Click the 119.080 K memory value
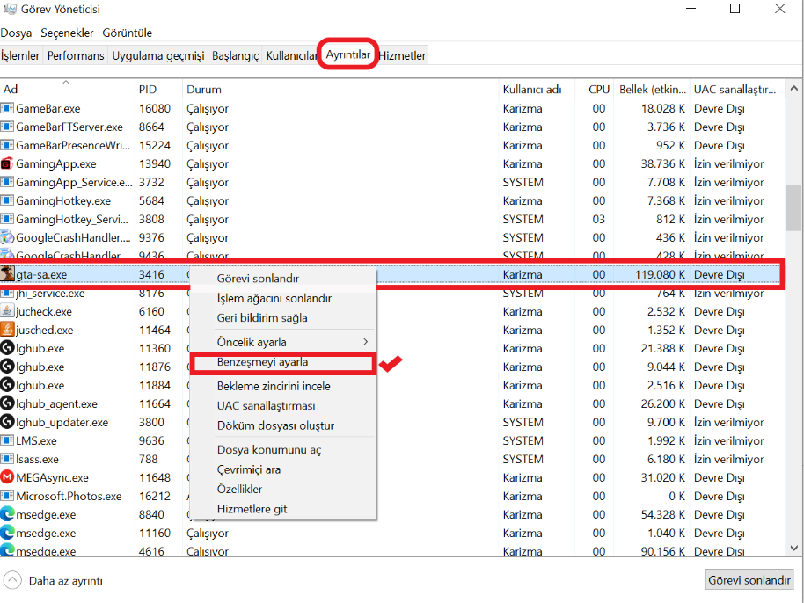Viewport: 804px width, 603px height. (x=660, y=274)
